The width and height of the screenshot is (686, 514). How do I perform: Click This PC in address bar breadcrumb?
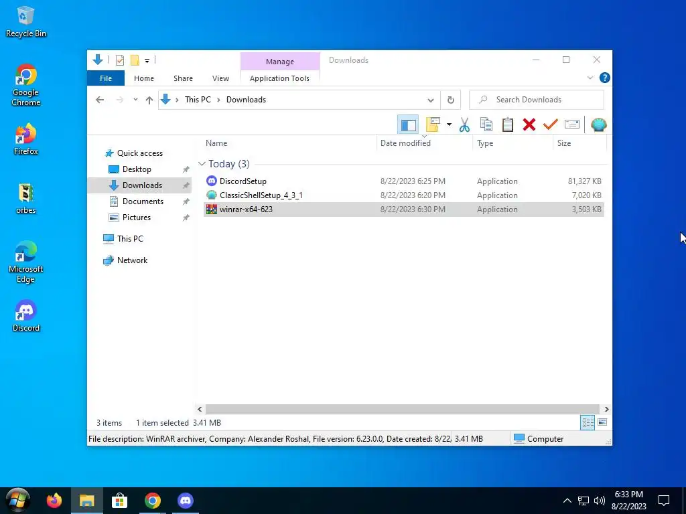click(198, 100)
